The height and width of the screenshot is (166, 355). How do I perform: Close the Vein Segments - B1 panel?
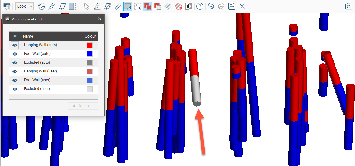coord(100,19)
